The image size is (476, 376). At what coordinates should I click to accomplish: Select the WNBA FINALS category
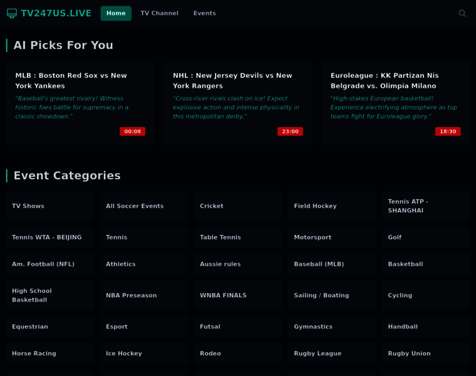238,296
